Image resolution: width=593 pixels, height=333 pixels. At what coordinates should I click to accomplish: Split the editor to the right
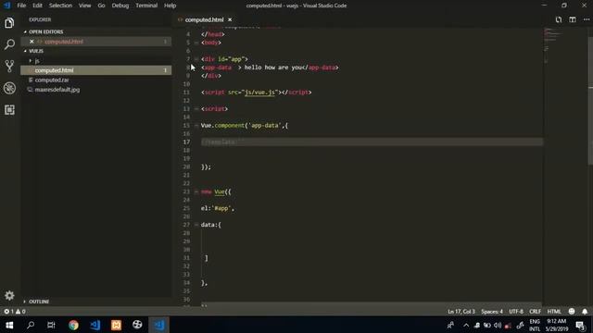[x=573, y=19]
